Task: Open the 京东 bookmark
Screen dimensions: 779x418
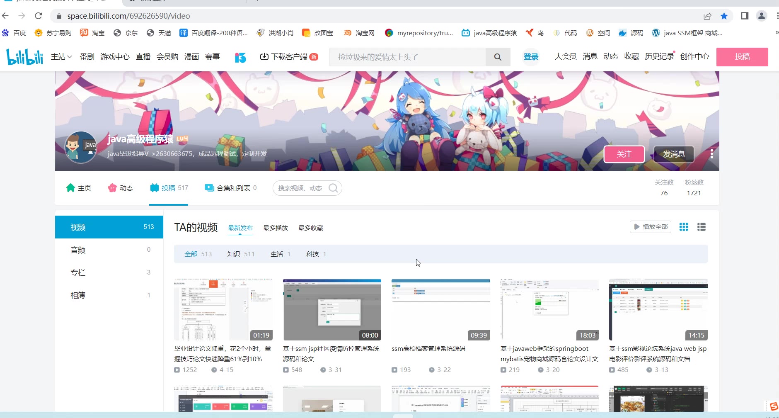Action: coord(125,33)
